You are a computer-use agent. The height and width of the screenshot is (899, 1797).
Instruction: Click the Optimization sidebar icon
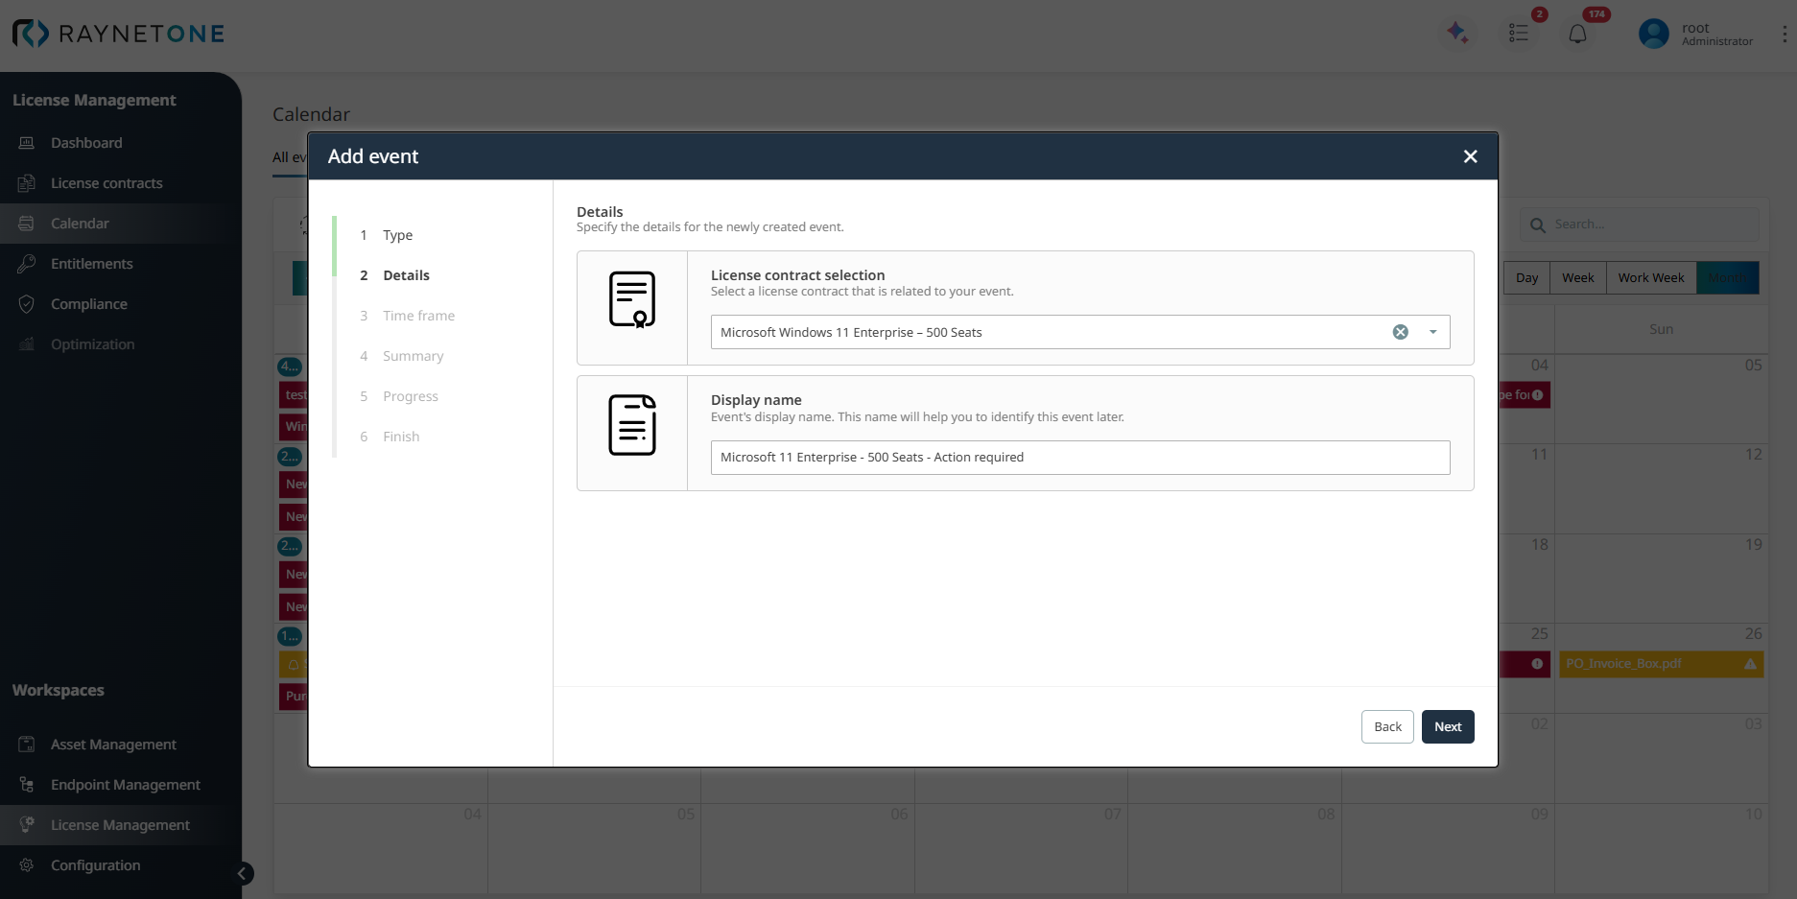27,344
